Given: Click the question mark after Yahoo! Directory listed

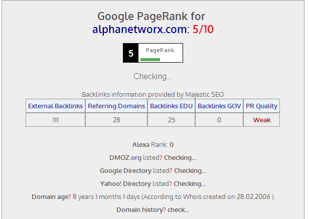Looking at the screenshot, I should click(170, 184).
